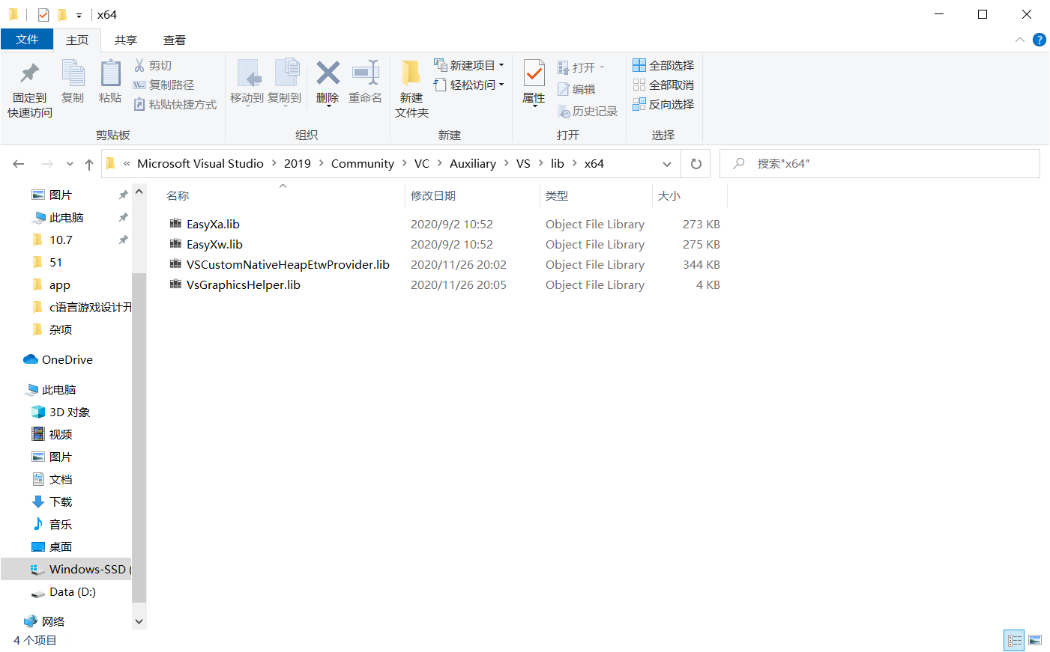
Task: Sort by Size (大小) column
Action: [x=690, y=196]
